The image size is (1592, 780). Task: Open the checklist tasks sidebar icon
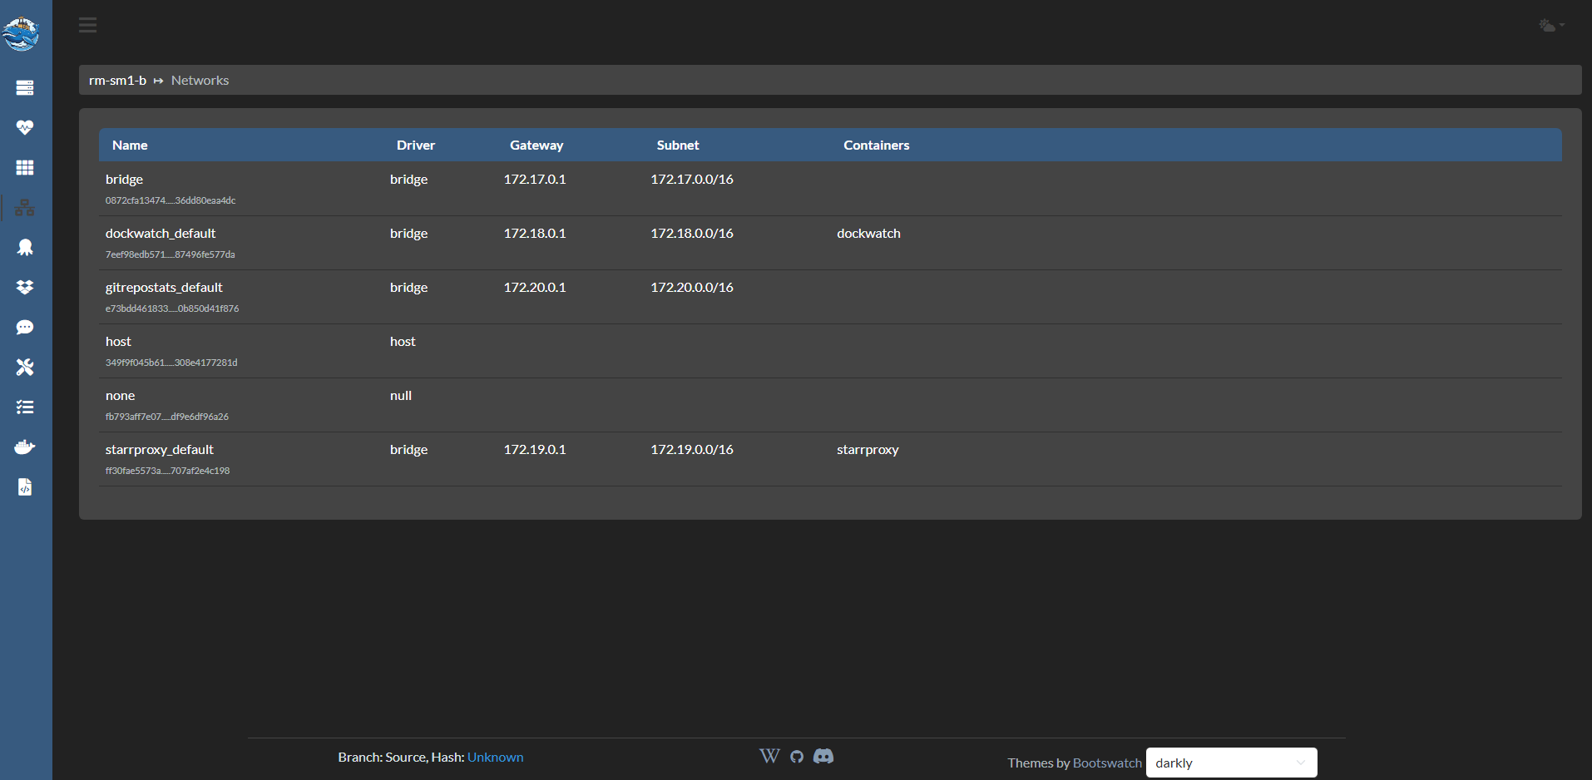coord(25,407)
